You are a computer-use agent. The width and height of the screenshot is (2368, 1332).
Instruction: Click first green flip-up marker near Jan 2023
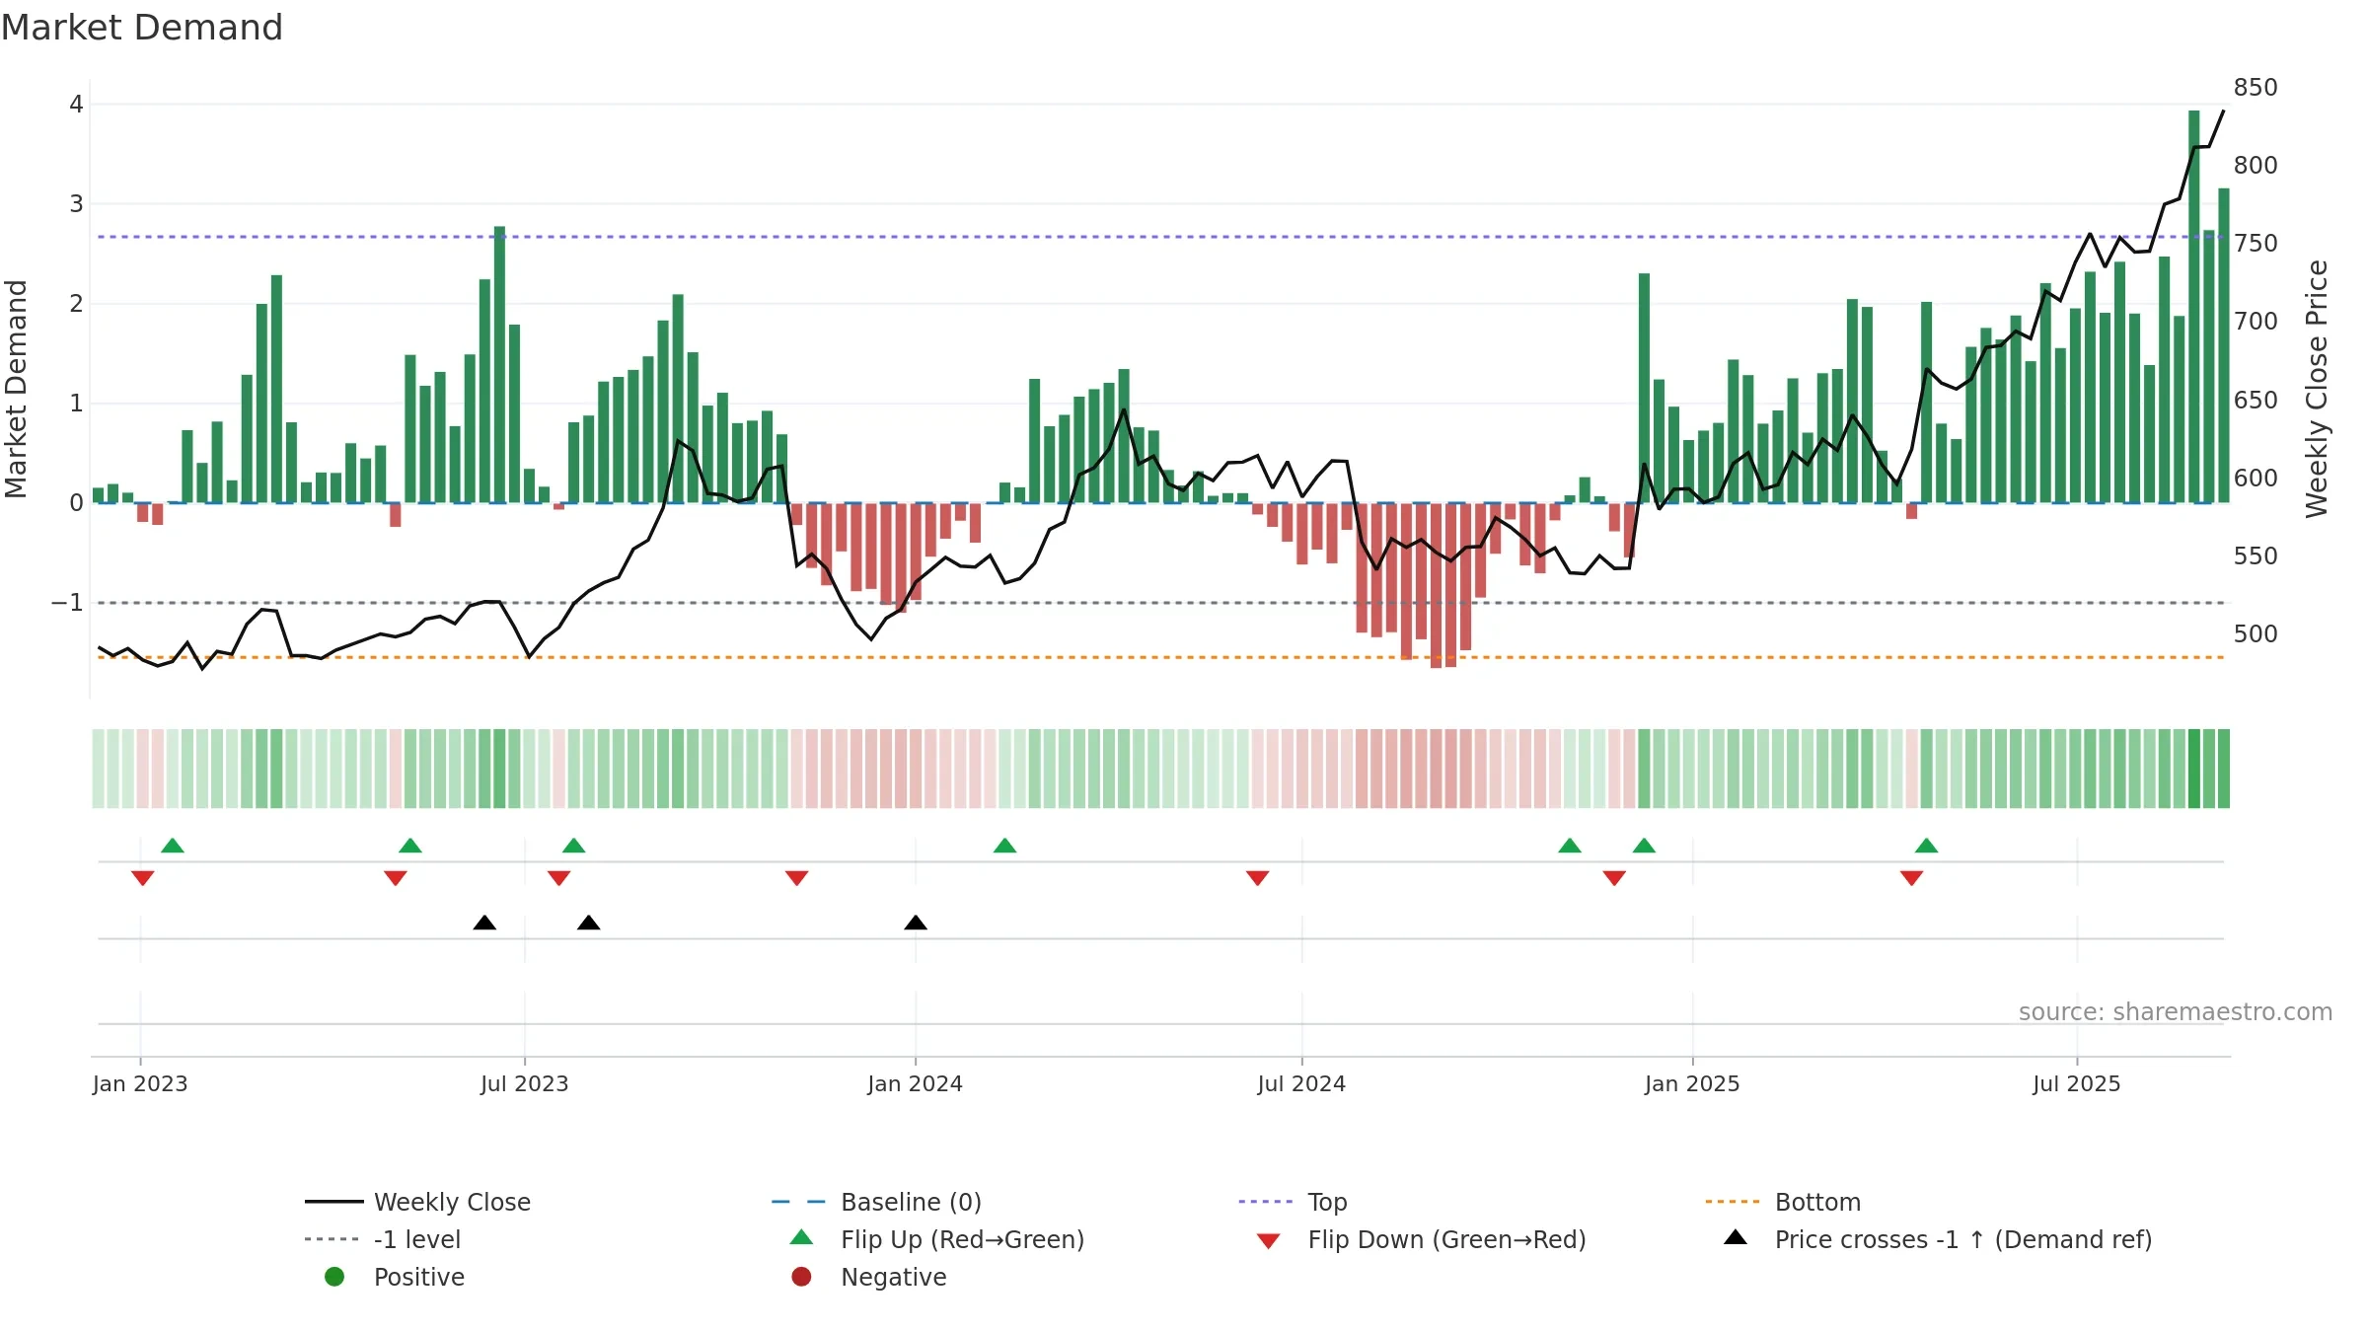[x=173, y=846]
